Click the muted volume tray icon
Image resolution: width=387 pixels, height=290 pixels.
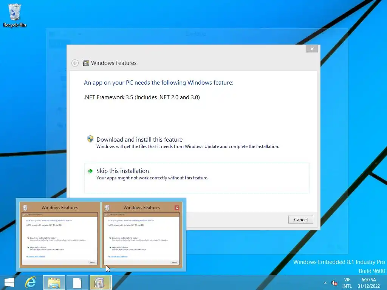(334, 283)
